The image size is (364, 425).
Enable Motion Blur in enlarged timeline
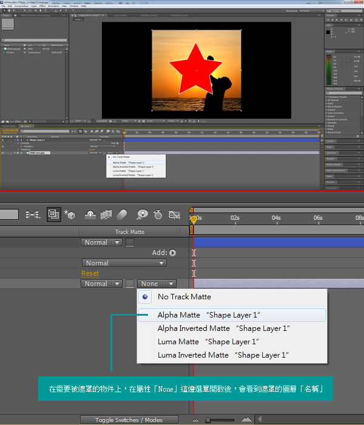122,214
